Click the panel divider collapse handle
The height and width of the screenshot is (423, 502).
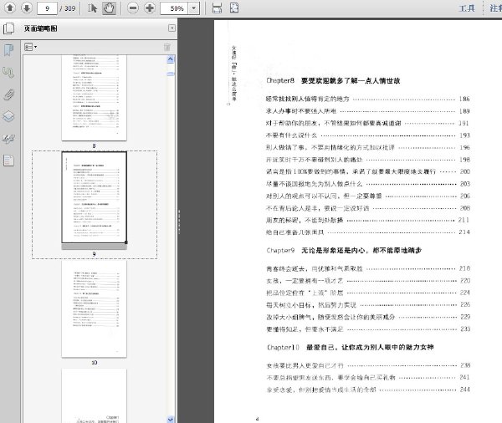[x=179, y=222]
